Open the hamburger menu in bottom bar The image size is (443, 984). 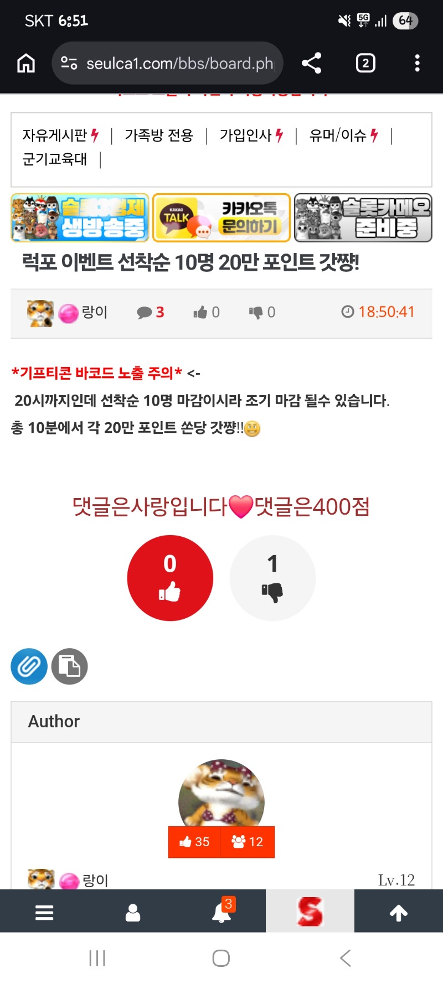pos(44,912)
